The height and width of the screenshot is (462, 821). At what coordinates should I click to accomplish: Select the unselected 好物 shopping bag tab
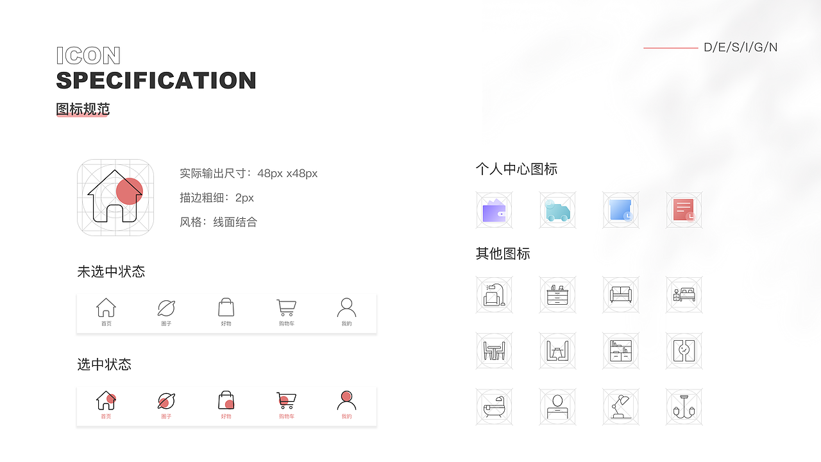coord(226,312)
